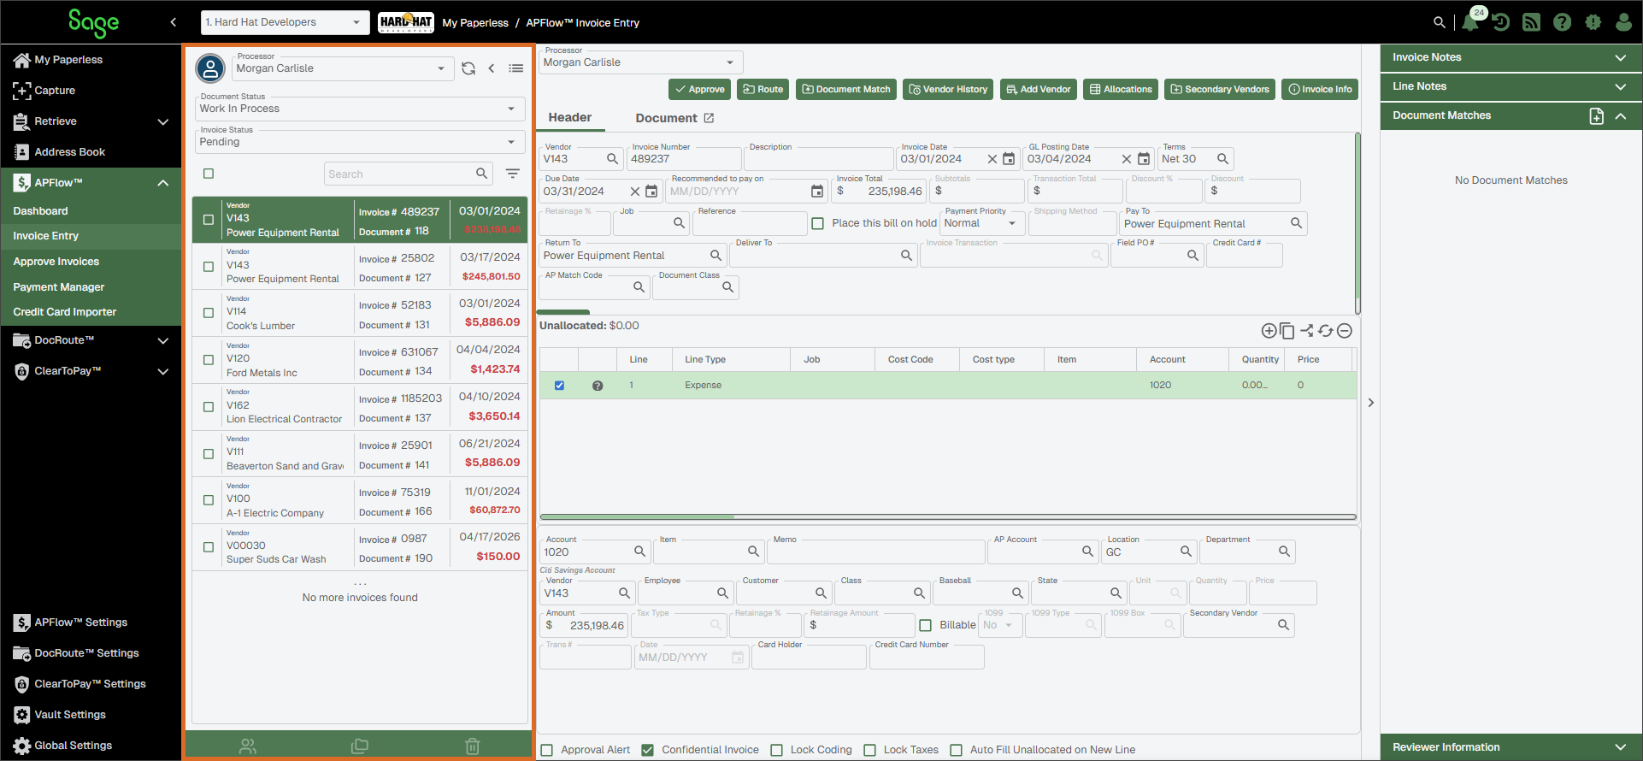Click the split allocation line icon
Image resolution: width=1643 pixels, height=761 pixels.
1307,331
